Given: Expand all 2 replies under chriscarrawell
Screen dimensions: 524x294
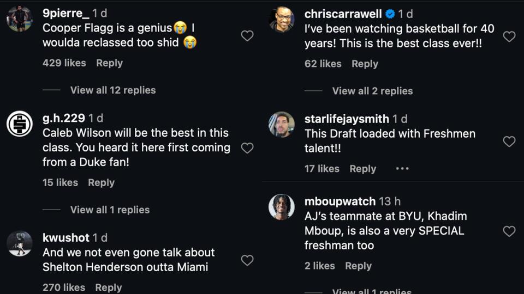Looking at the screenshot, I should tap(372, 91).
